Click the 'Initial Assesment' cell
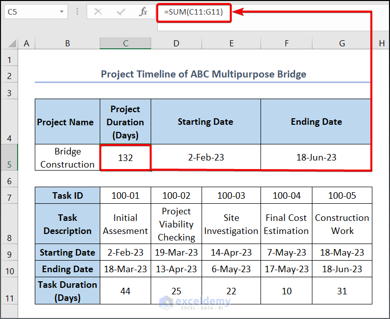Screen dimensions: 390x319 (125, 224)
